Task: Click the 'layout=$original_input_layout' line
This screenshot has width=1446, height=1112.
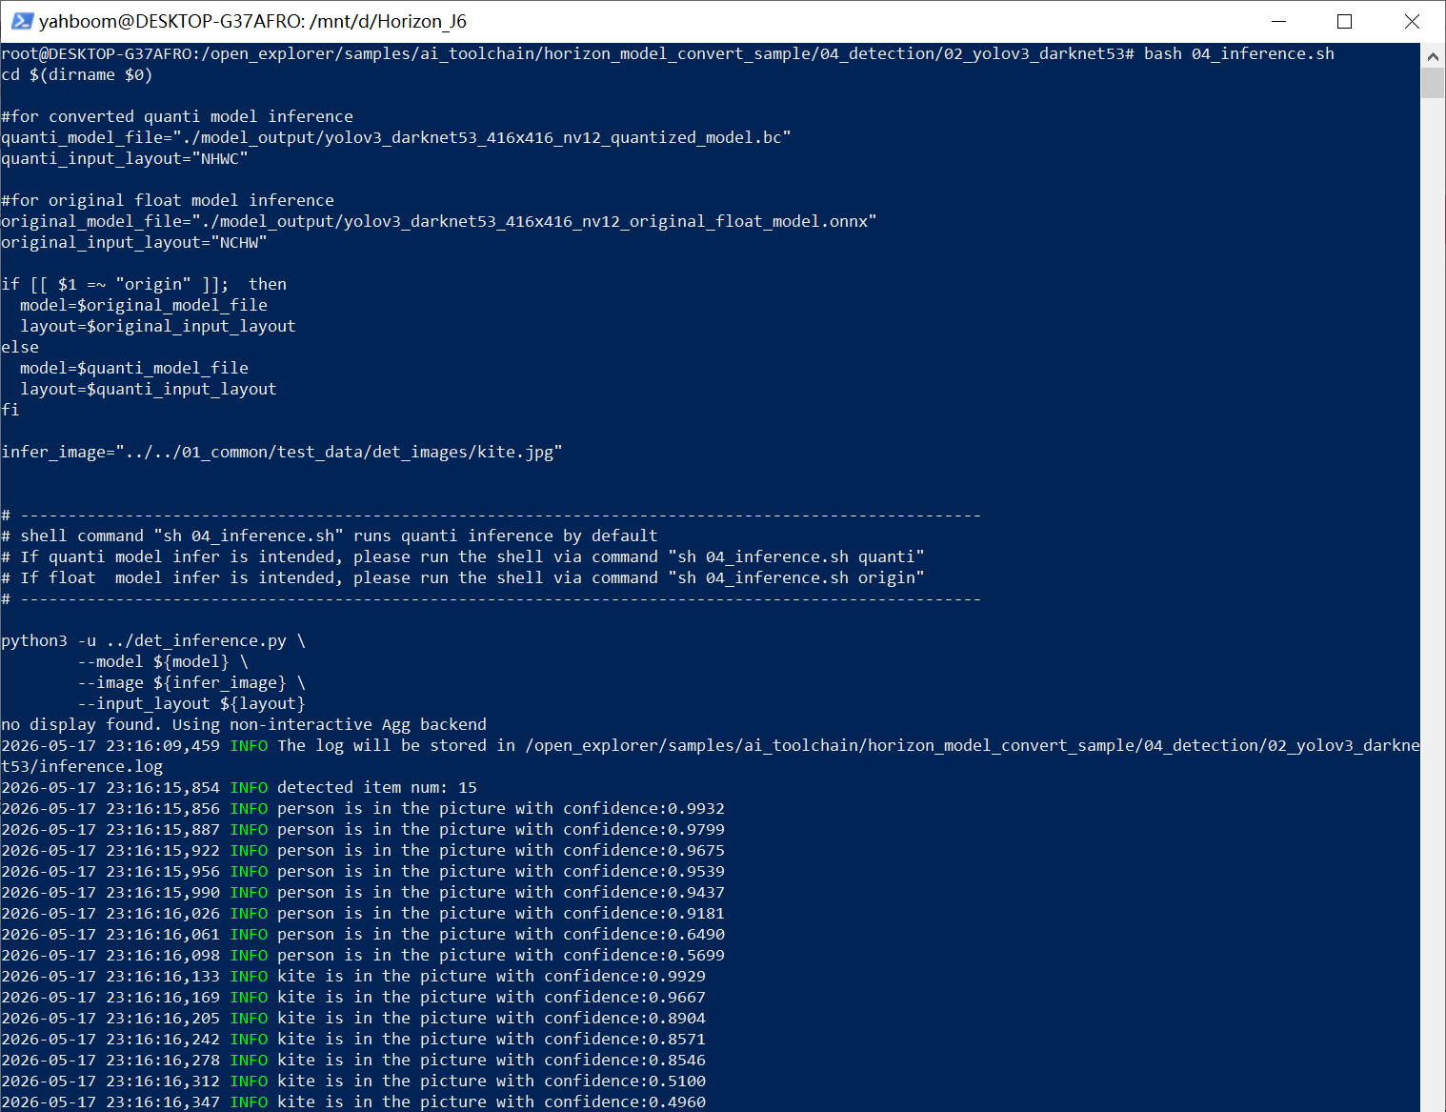Action: [158, 326]
